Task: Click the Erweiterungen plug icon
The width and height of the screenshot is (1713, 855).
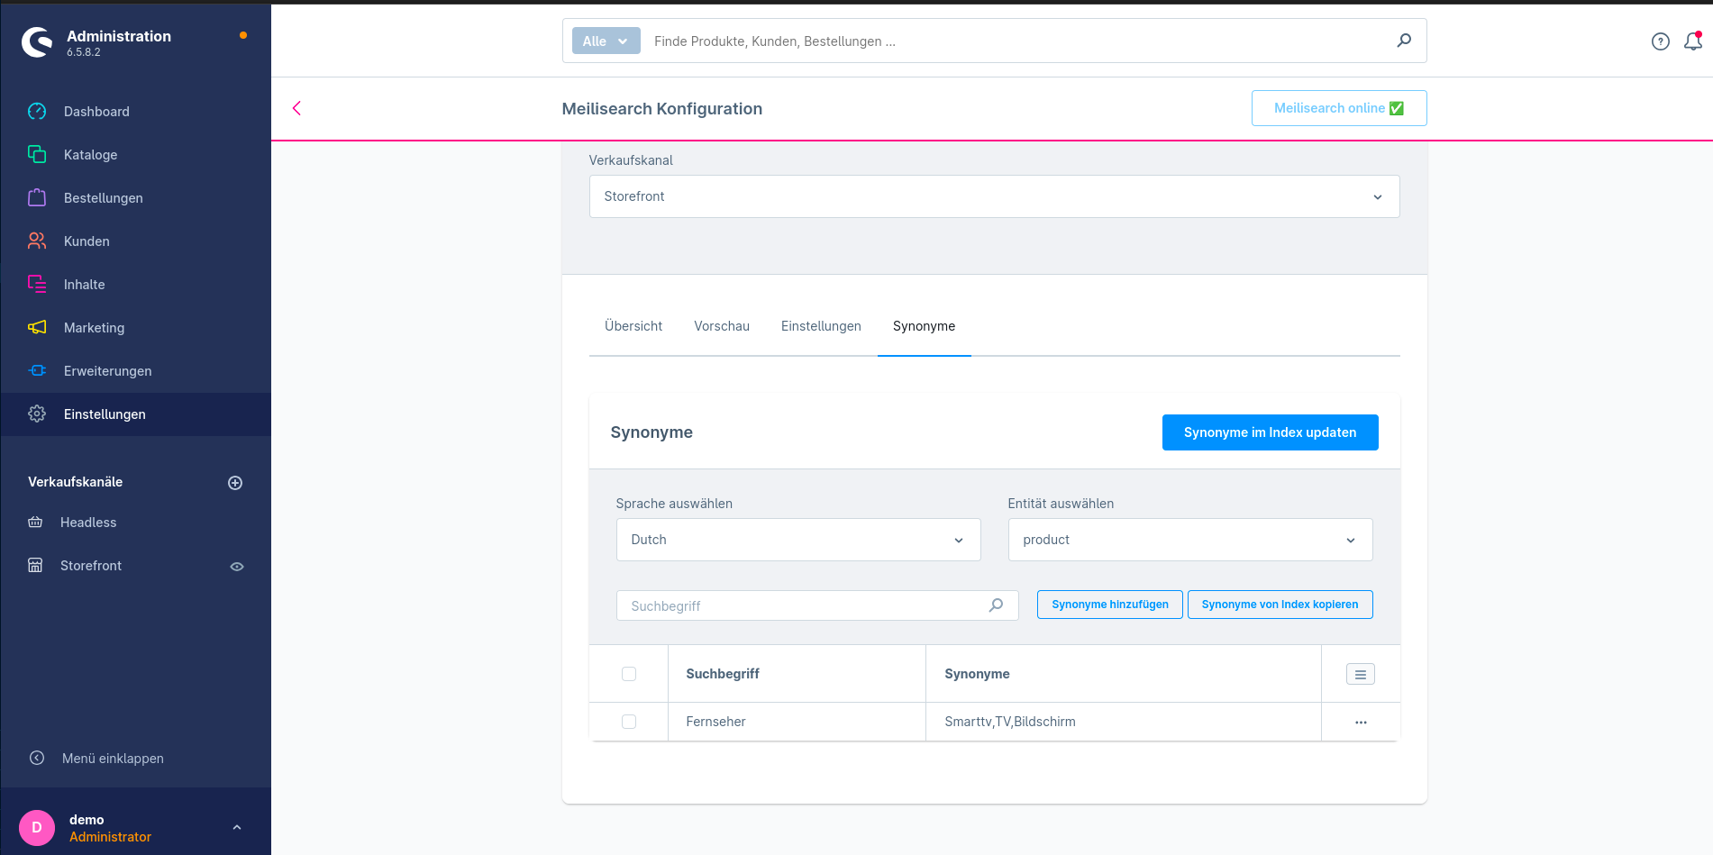Action: click(x=37, y=371)
